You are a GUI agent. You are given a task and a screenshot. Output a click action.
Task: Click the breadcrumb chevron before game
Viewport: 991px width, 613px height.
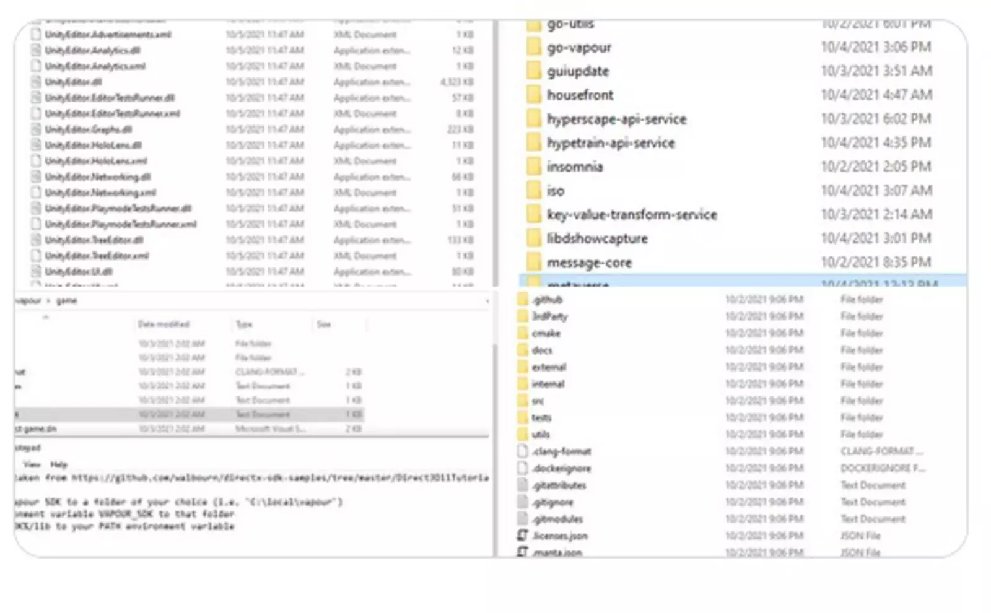[x=48, y=301]
